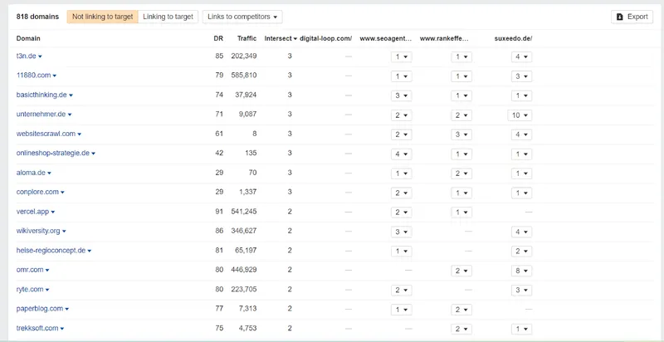
Task: Open rankeffect links dropdown for websitescrawl.com row
Action: [461, 134]
